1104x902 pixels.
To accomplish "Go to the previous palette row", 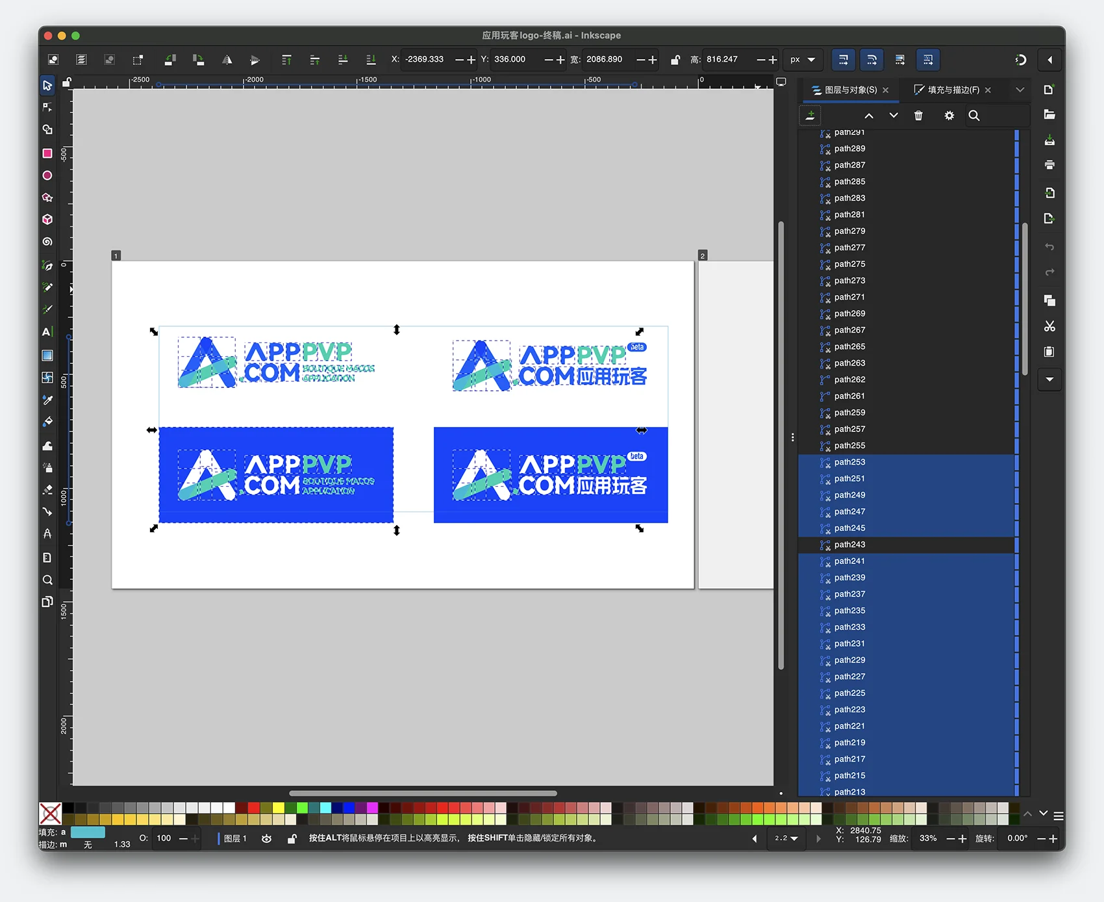I will pyautogui.click(x=1028, y=814).
